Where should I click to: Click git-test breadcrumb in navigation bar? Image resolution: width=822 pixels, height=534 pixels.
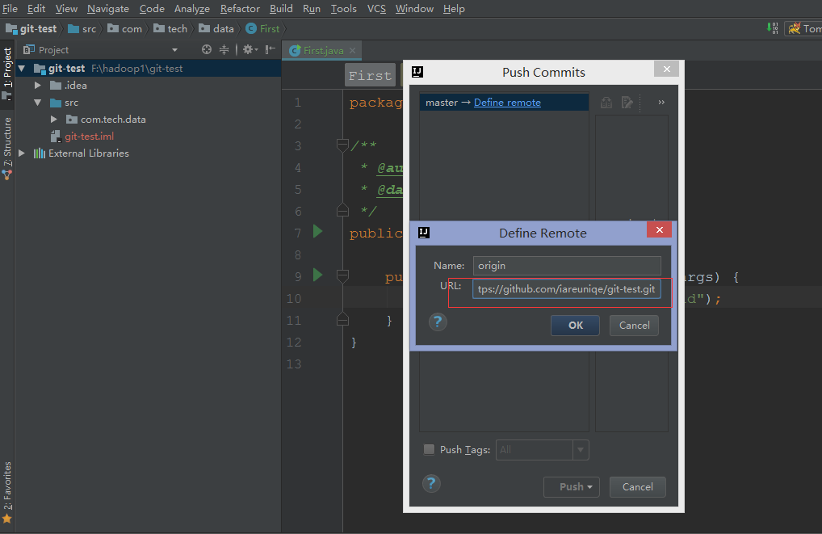coord(31,29)
